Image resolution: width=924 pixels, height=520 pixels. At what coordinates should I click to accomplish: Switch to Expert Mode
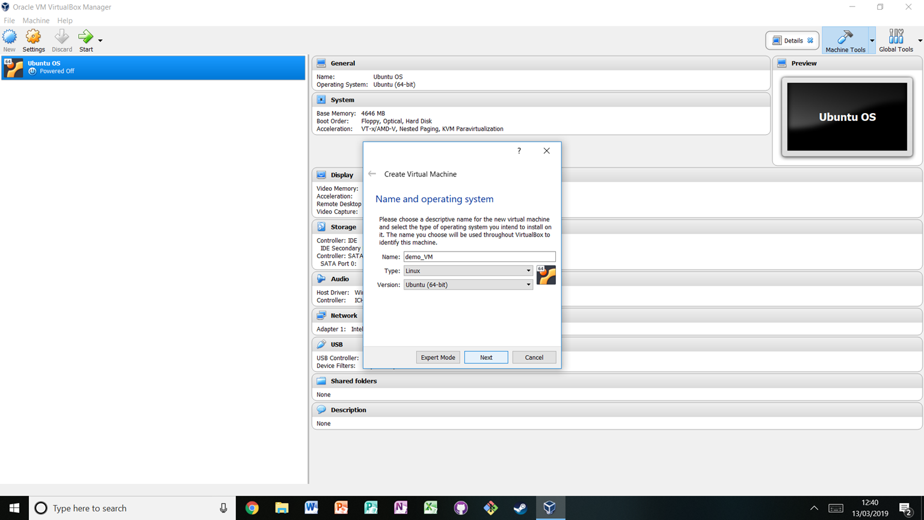tap(438, 357)
